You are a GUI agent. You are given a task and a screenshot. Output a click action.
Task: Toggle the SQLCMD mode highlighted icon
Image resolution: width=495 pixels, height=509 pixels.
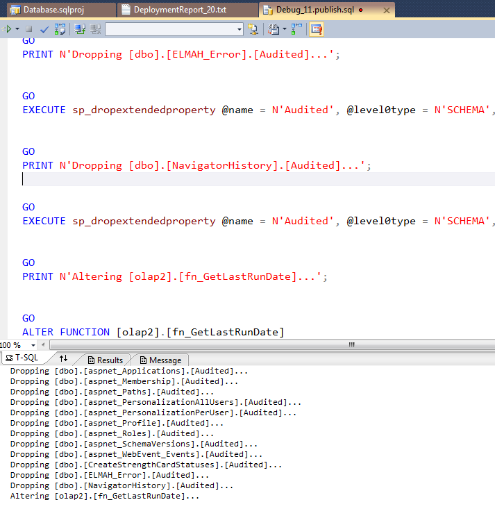tap(316, 30)
